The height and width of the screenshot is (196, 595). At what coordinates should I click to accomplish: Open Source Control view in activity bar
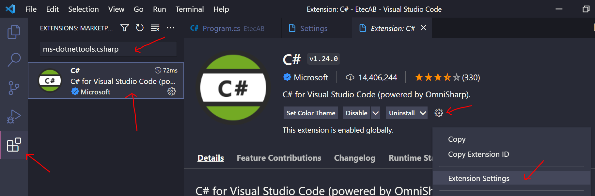point(14,88)
